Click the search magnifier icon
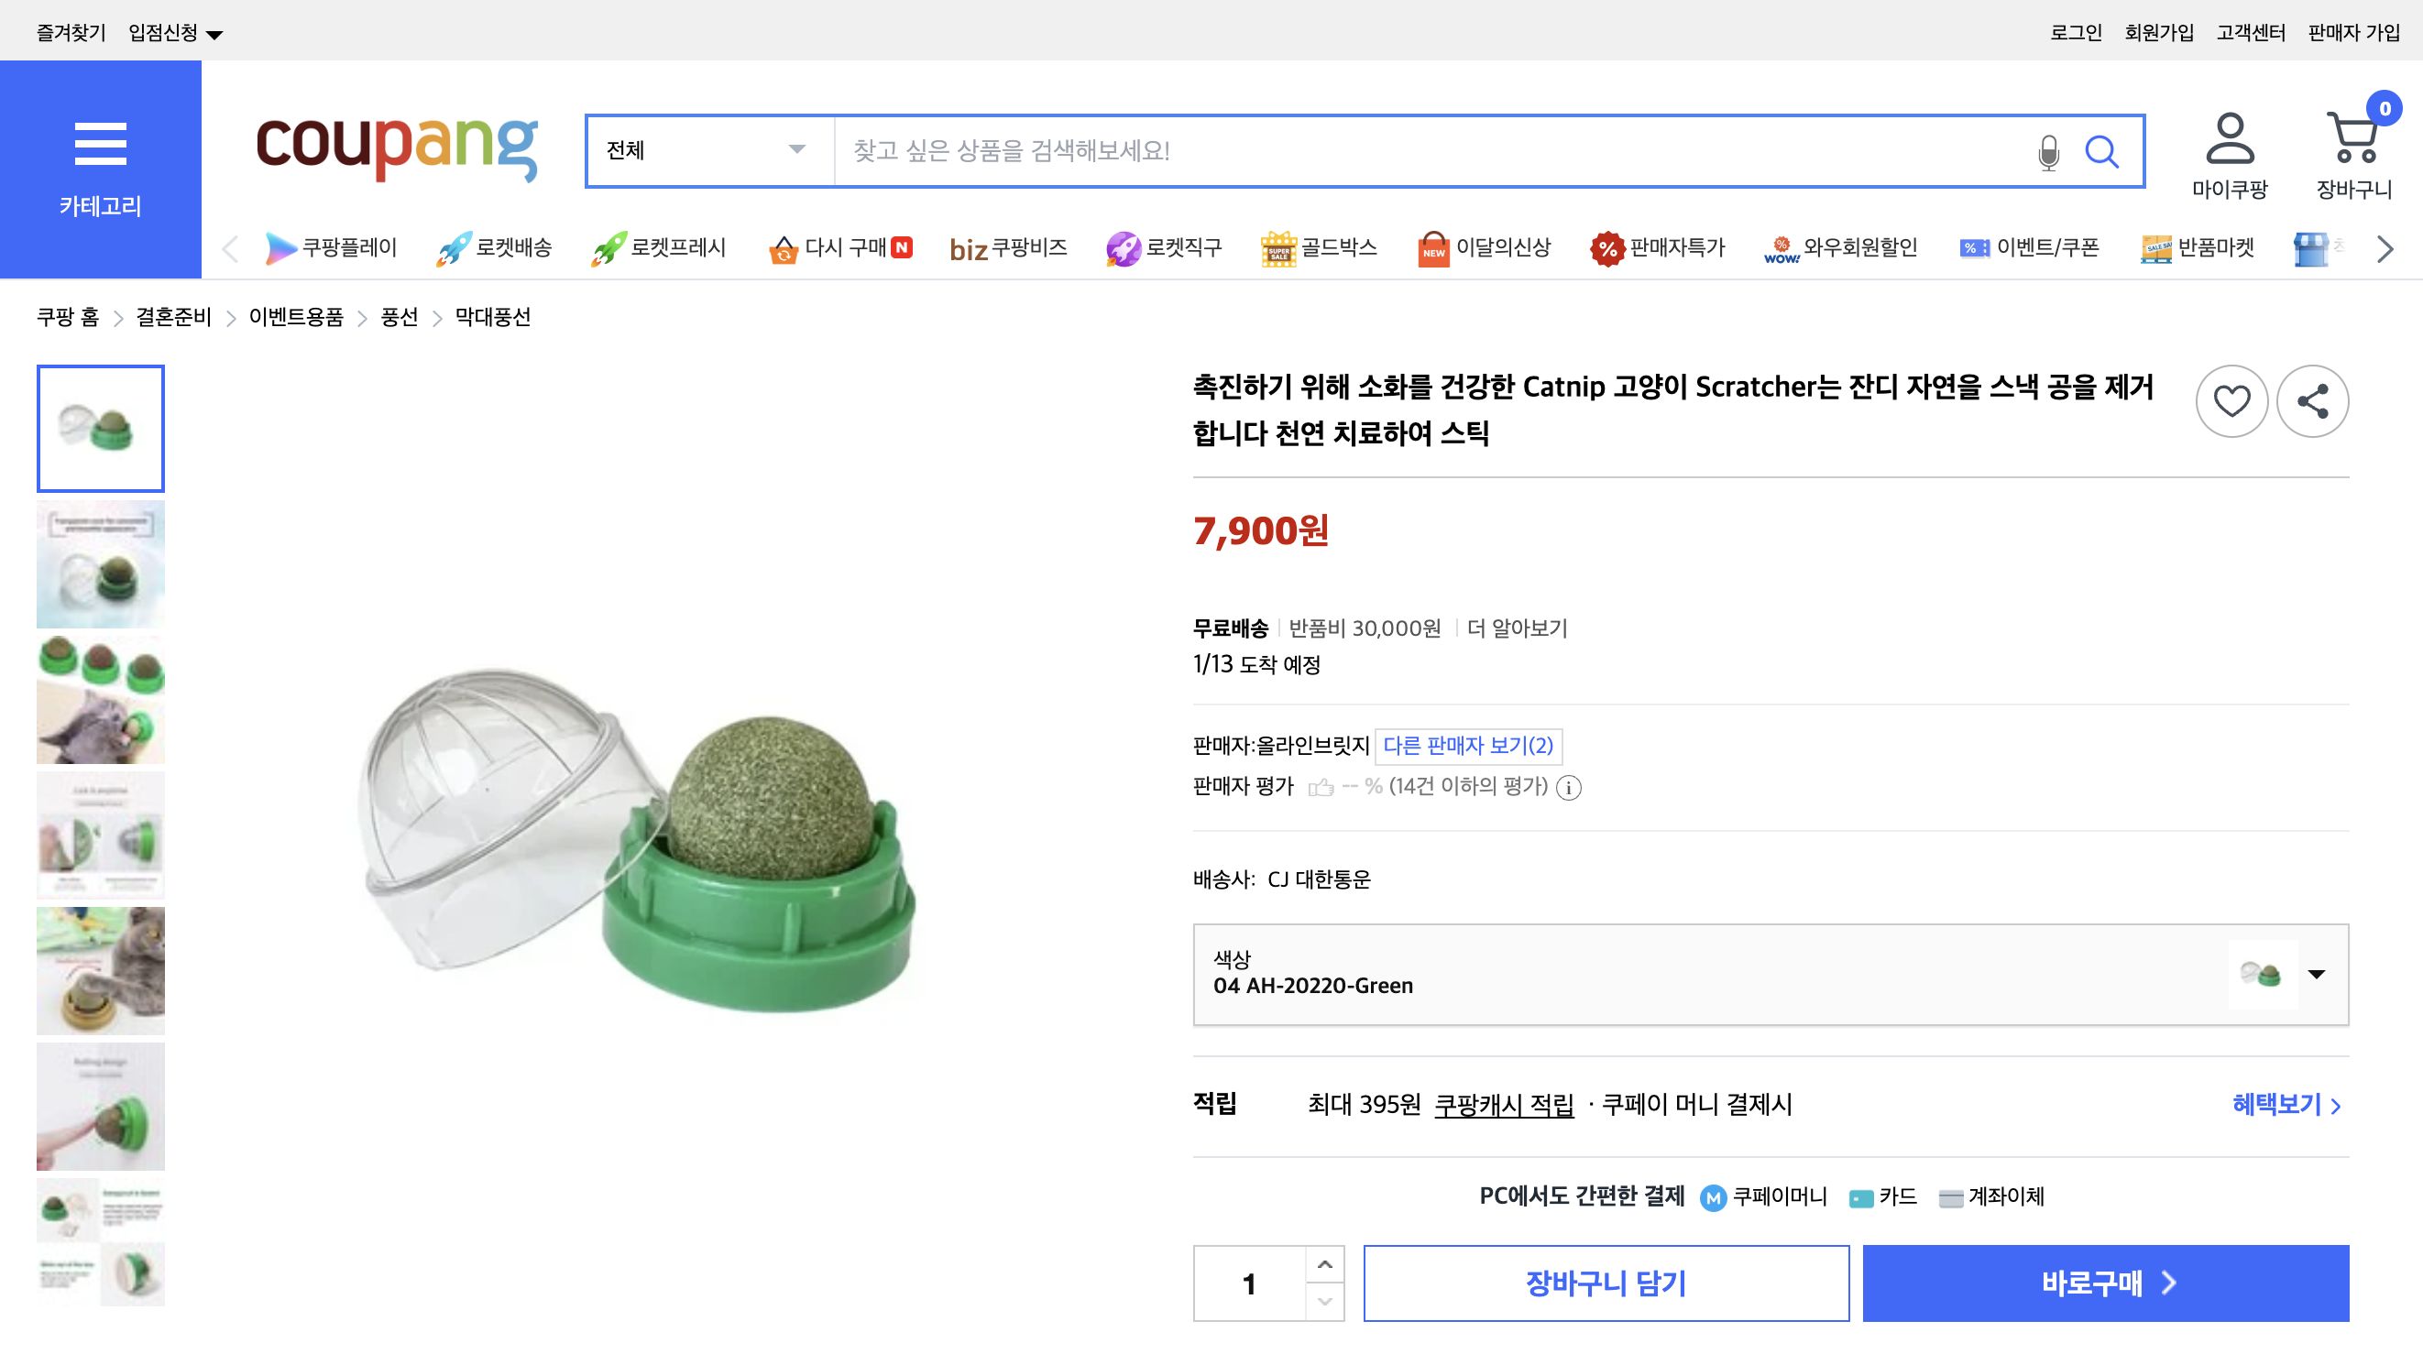Image resolution: width=2423 pixels, height=1354 pixels. [x=2104, y=150]
